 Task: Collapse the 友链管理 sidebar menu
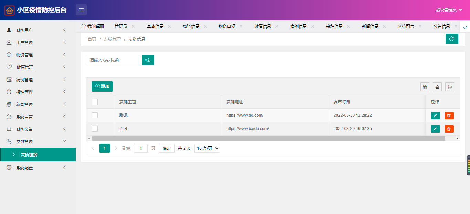[38, 141]
